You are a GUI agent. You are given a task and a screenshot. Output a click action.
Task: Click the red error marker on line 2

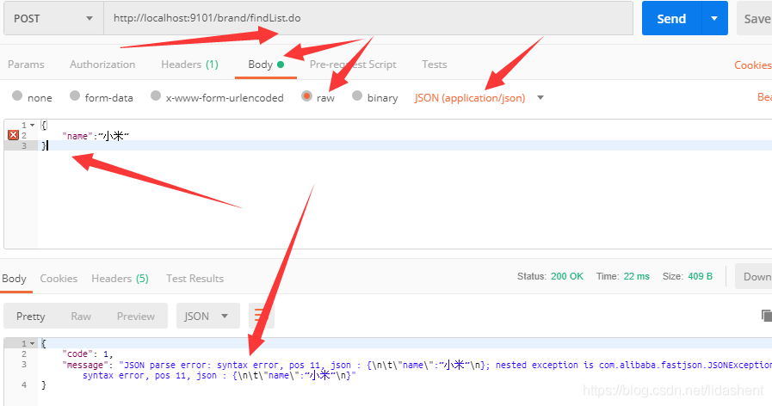click(13, 135)
